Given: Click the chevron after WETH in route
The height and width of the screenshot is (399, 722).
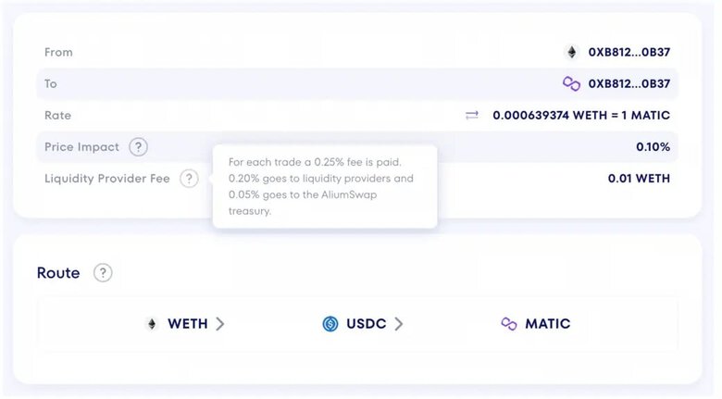Looking at the screenshot, I should (x=220, y=324).
